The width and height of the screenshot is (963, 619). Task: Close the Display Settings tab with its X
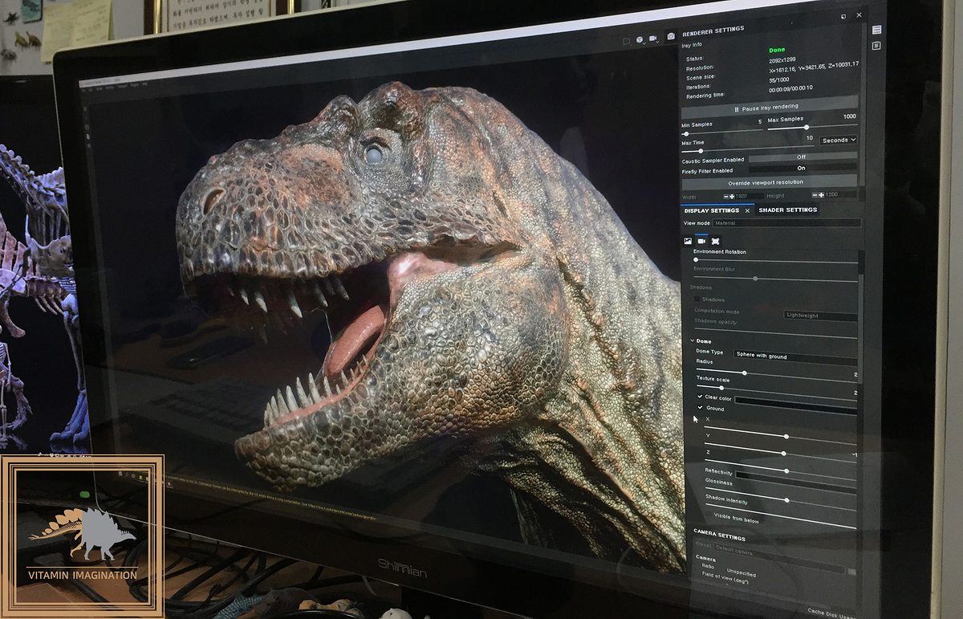(747, 210)
